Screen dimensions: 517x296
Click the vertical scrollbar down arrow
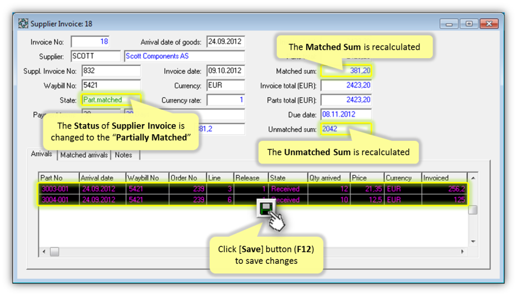point(473,241)
